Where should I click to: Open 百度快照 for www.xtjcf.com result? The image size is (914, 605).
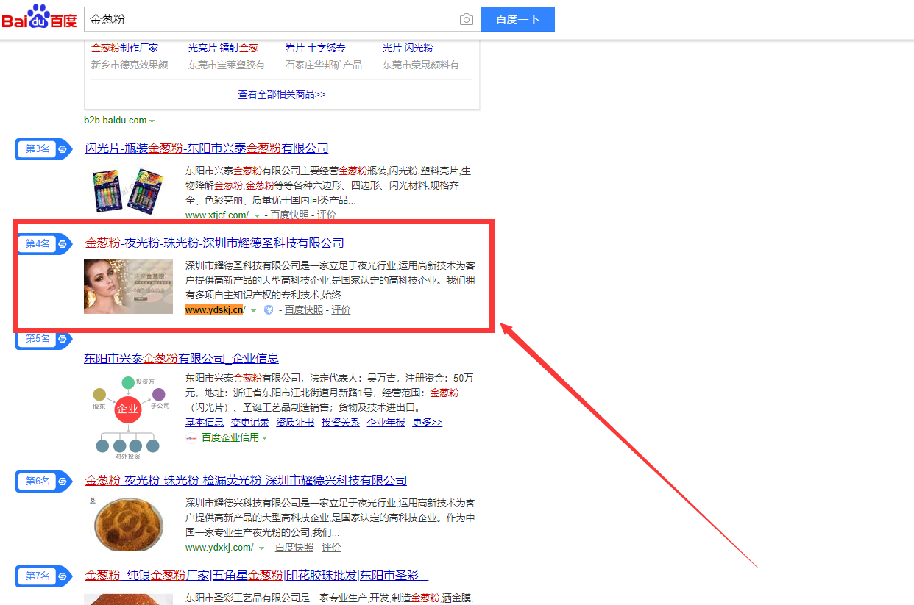tap(289, 215)
